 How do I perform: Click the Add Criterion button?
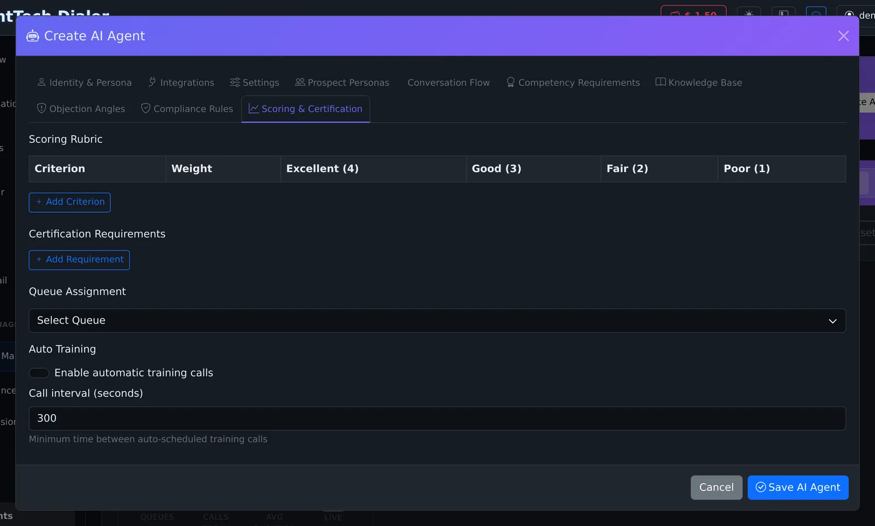pos(69,203)
